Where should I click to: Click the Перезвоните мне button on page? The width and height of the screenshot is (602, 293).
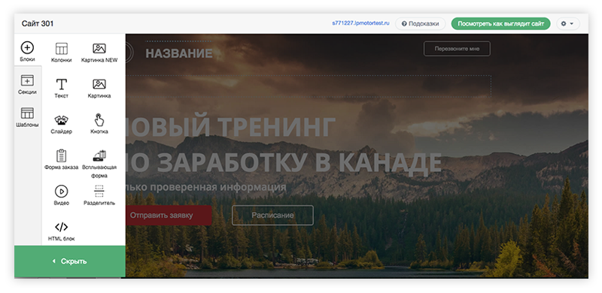point(457,49)
